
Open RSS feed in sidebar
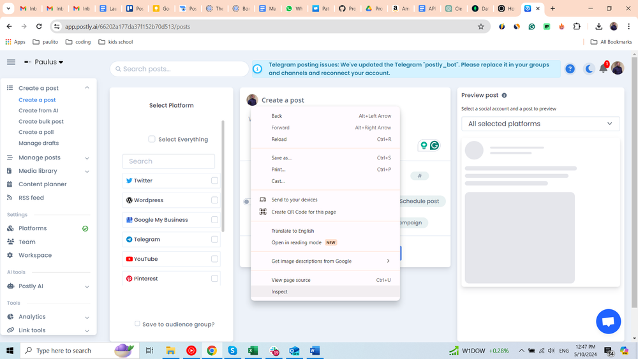point(31,198)
